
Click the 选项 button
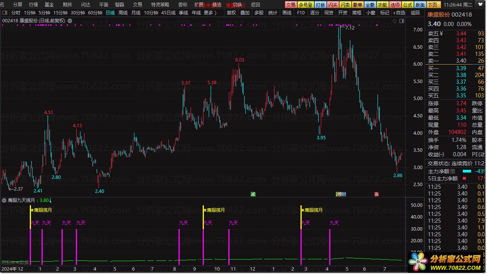tap(395, 5)
